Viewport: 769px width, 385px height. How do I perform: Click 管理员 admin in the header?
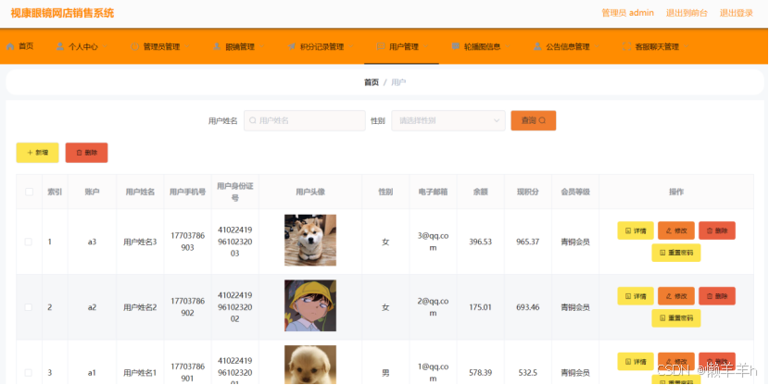coord(628,13)
